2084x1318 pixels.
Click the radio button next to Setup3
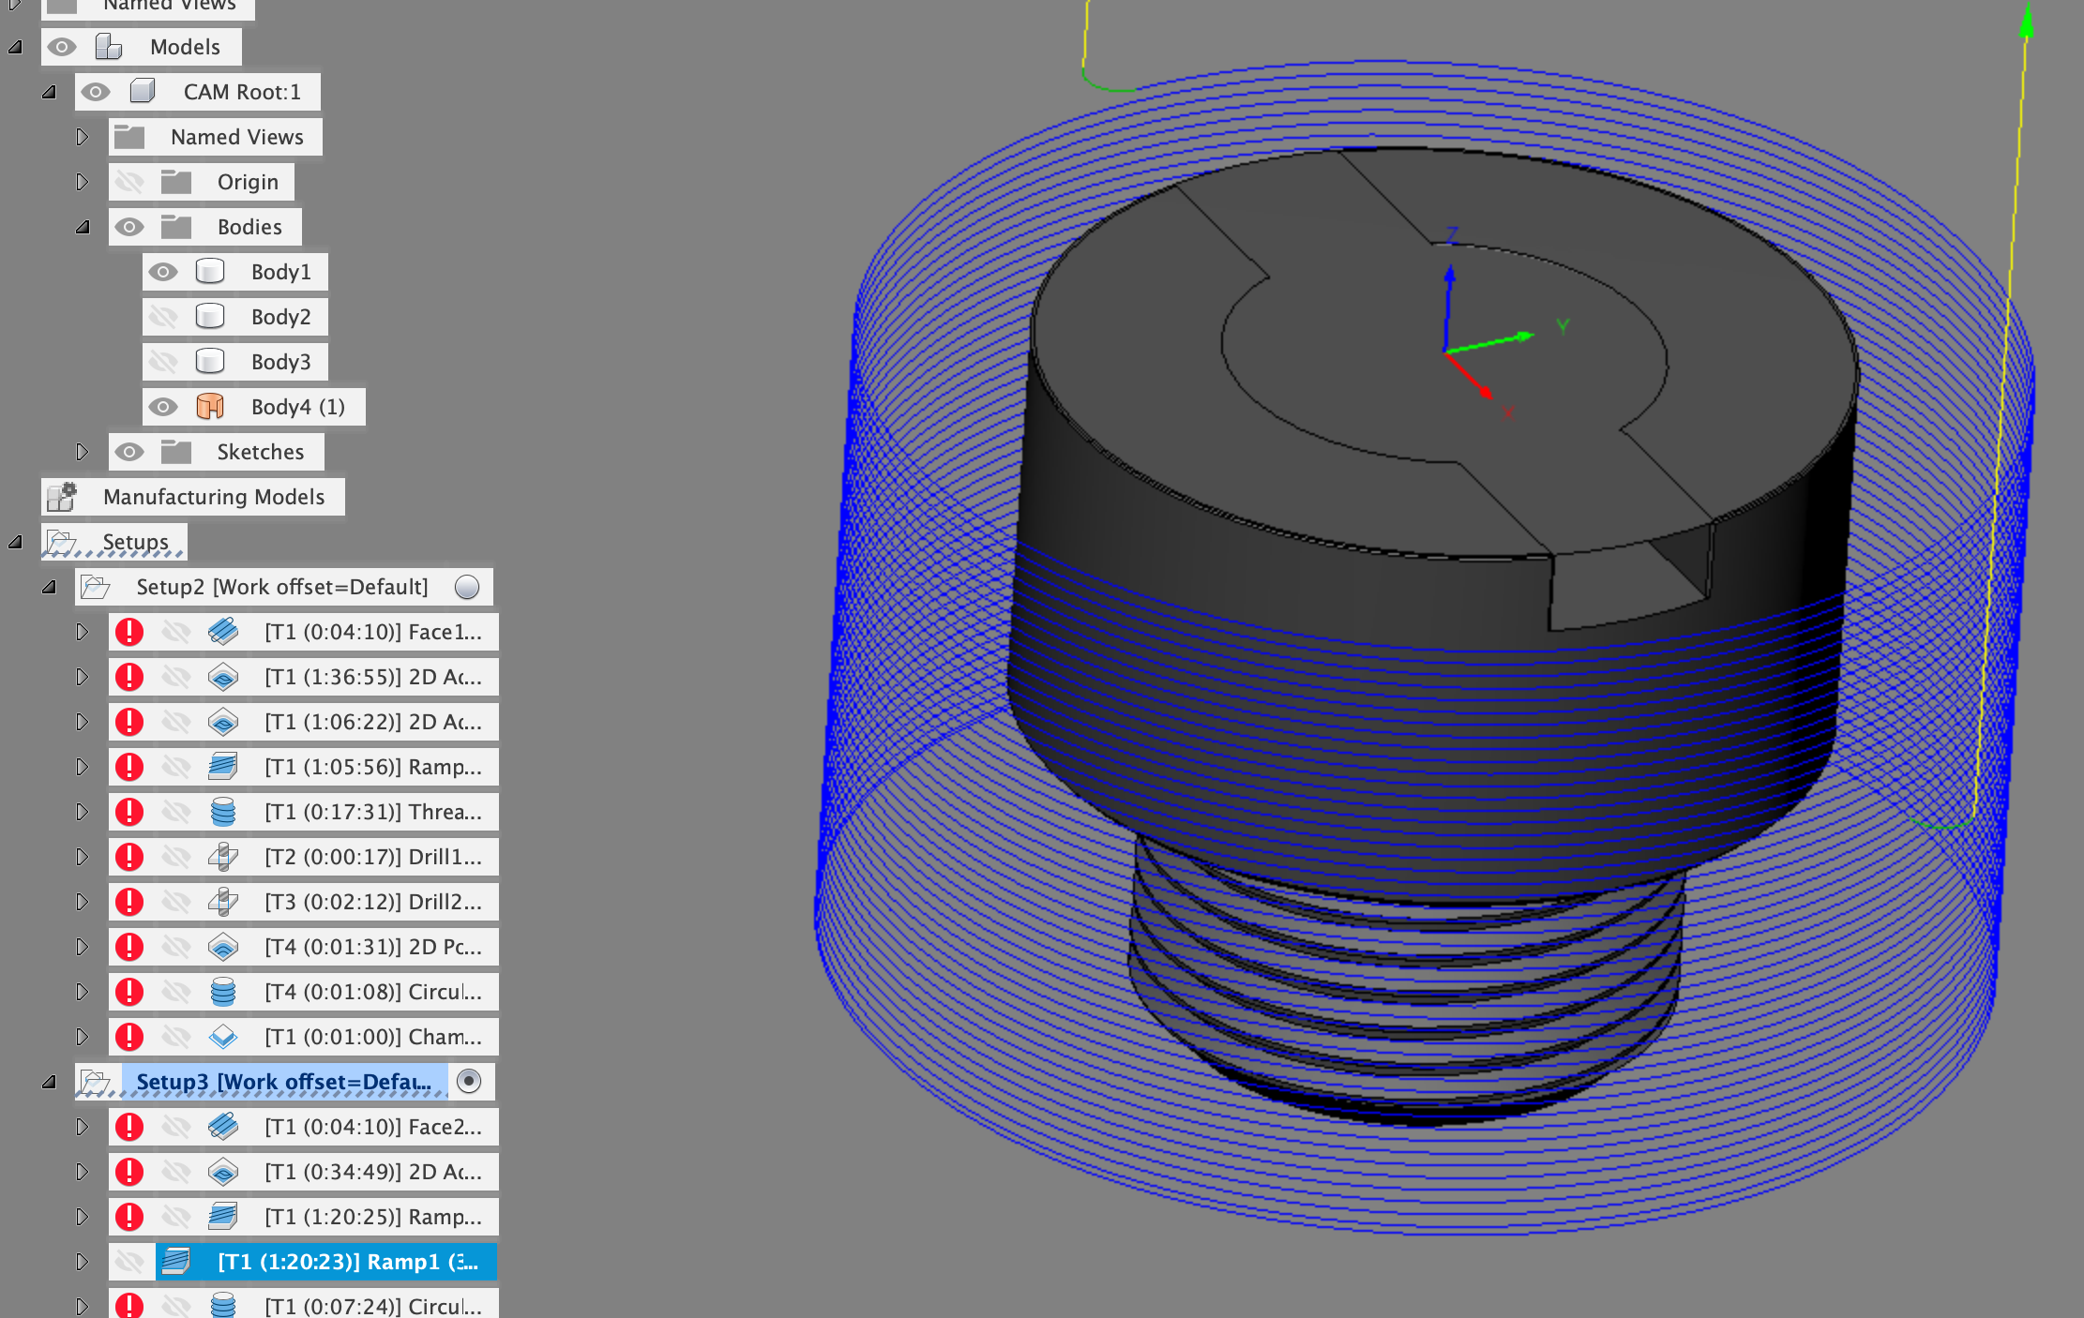[468, 1082]
